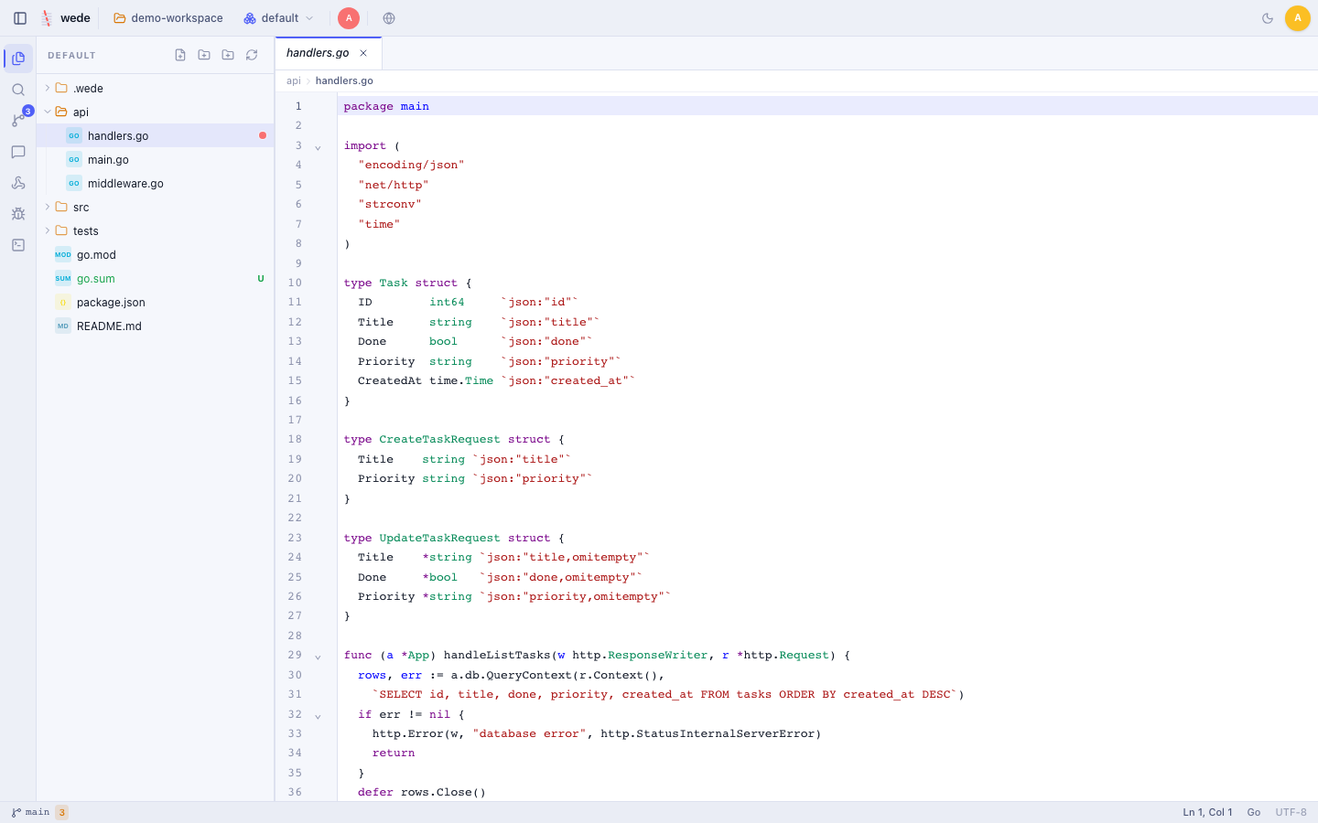
Task: Click the wede logo icon
Action: coord(47,18)
